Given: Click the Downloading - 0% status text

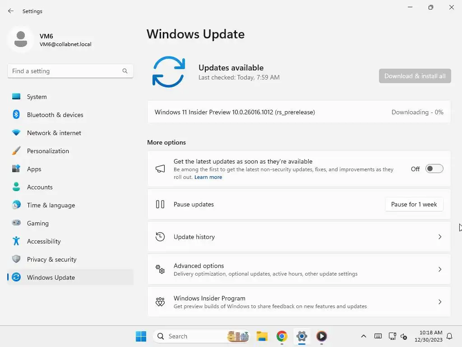Looking at the screenshot, I should pos(417,112).
